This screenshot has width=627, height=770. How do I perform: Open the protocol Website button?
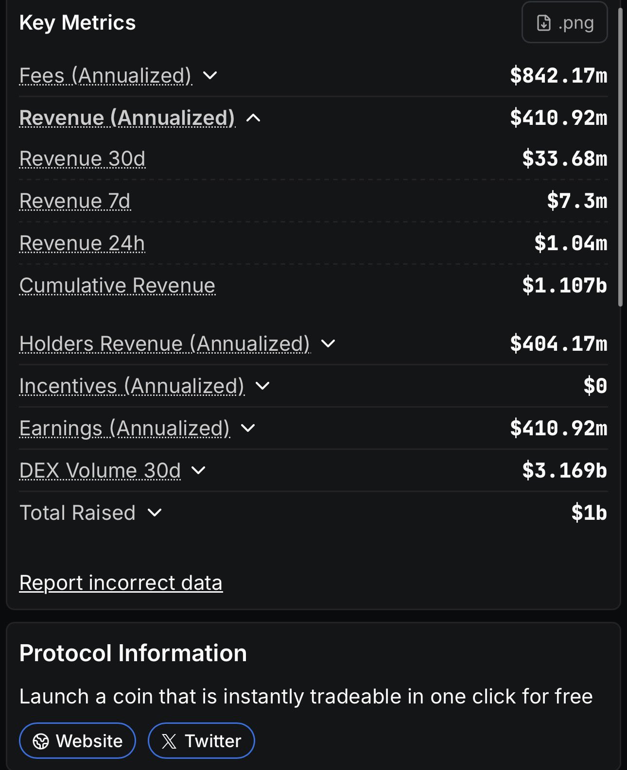(77, 741)
